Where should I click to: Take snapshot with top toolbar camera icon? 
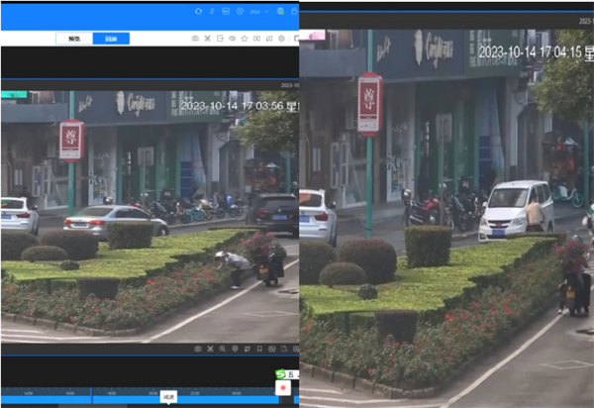pos(195,39)
